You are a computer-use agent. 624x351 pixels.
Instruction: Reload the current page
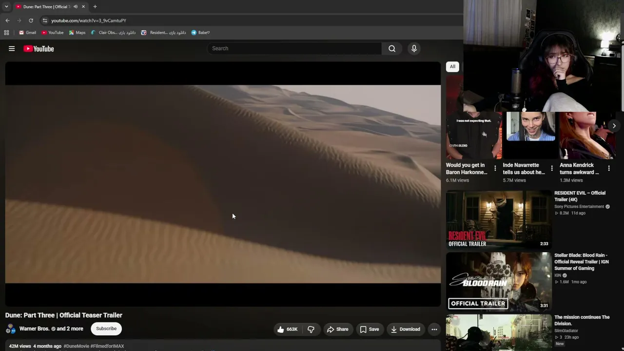tap(31, 20)
